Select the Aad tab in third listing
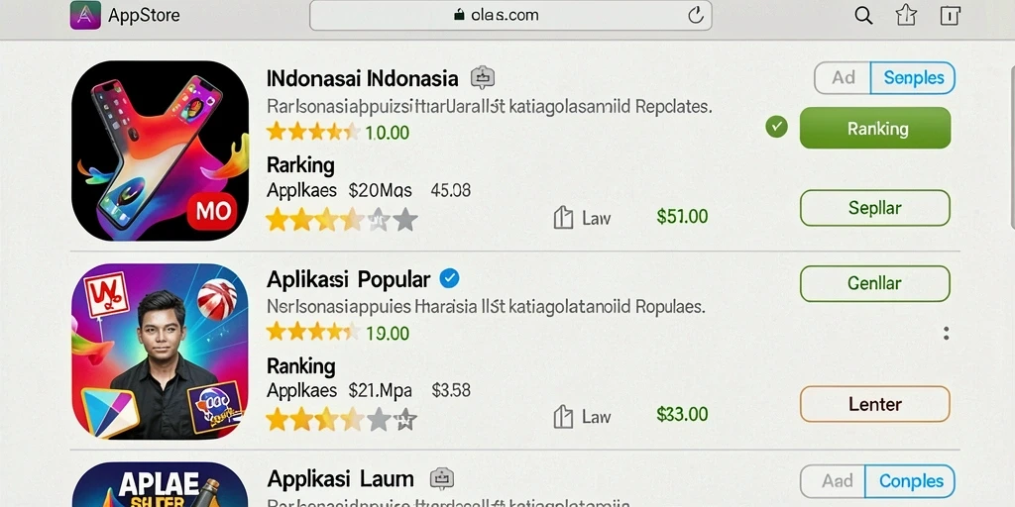 coord(834,481)
